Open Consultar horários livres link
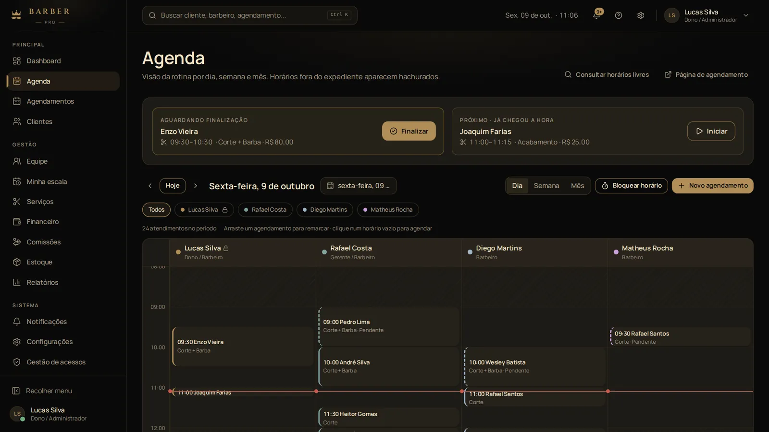The width and height of the screenshot is (769, 432). pos(607,75)
